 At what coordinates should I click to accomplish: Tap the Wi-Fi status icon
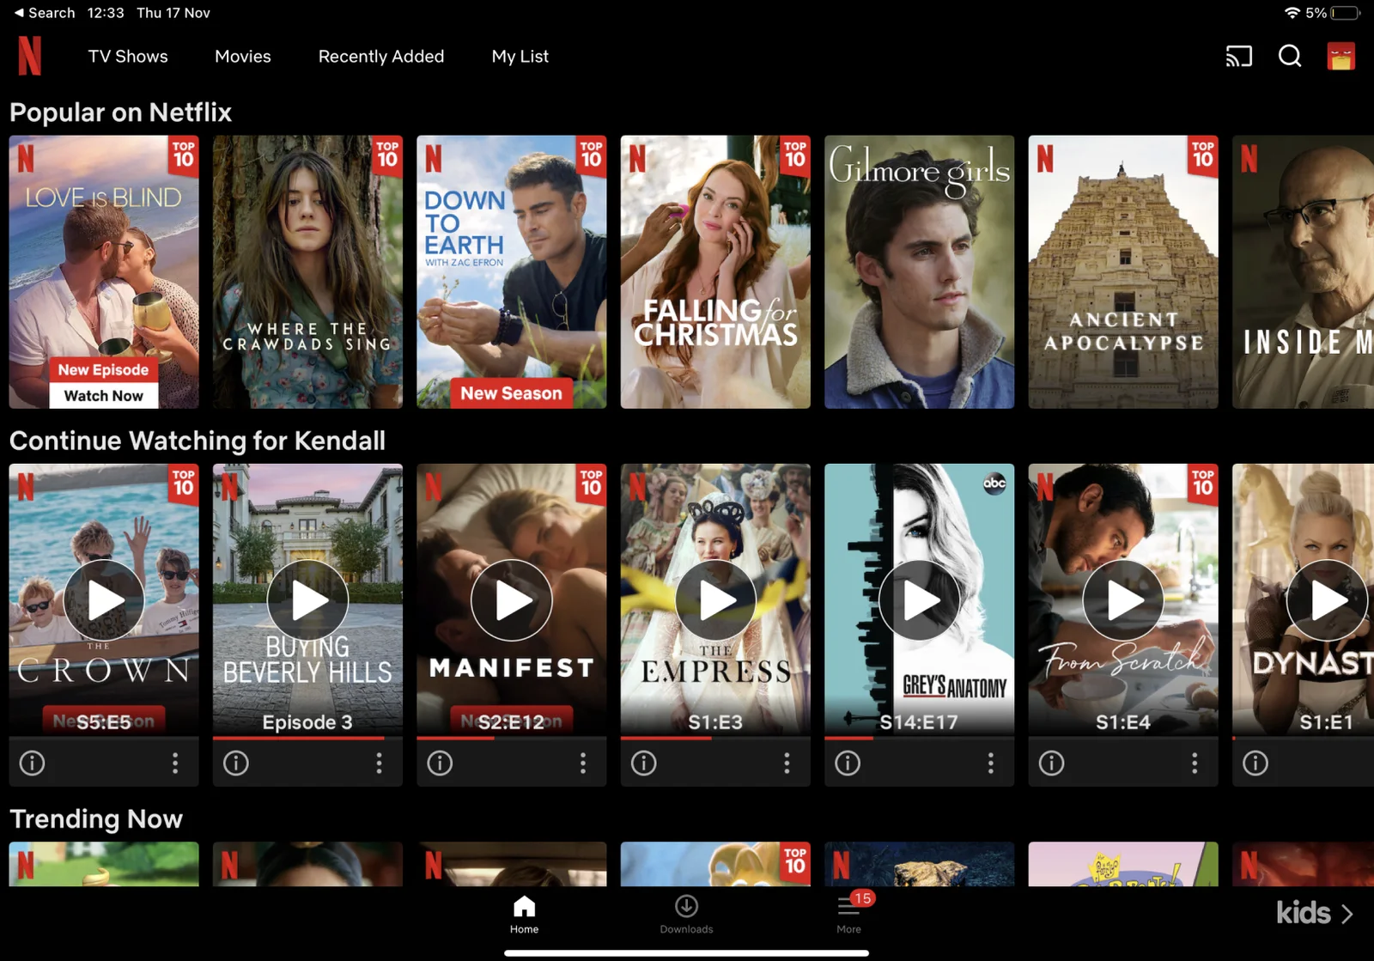(x=1292, y=13)
